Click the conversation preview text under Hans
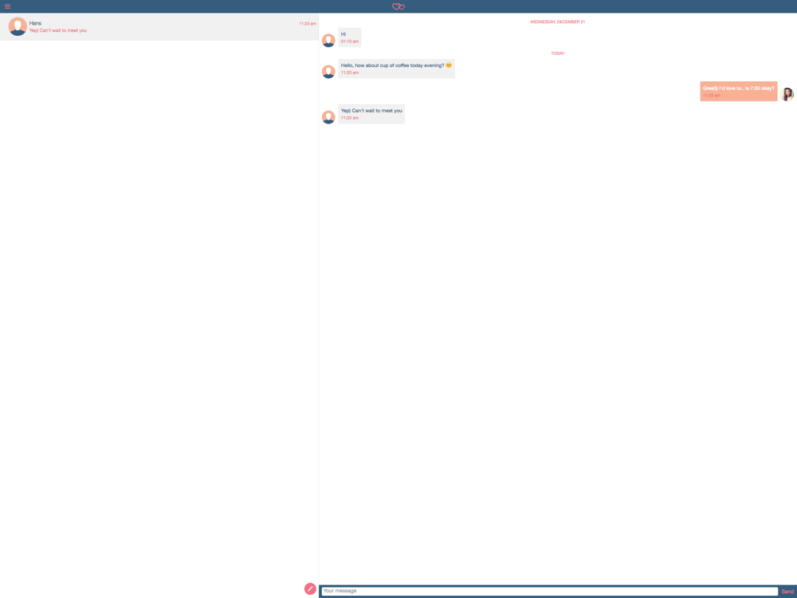The width and height of the screenshot is (797, 598). [58, 30]
